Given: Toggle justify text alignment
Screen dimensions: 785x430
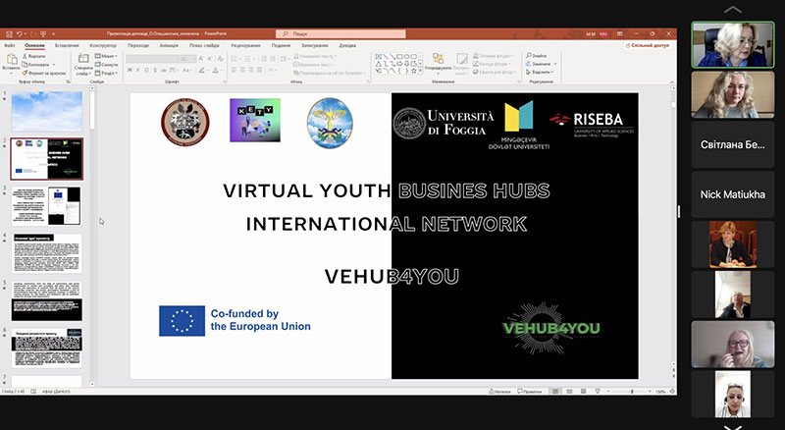Looking at the screenshot, I should [259, 70].
